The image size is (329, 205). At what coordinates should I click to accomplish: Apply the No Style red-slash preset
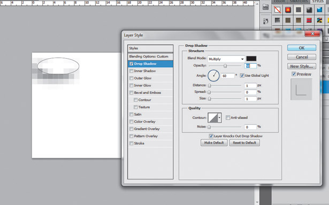(278, 10)
